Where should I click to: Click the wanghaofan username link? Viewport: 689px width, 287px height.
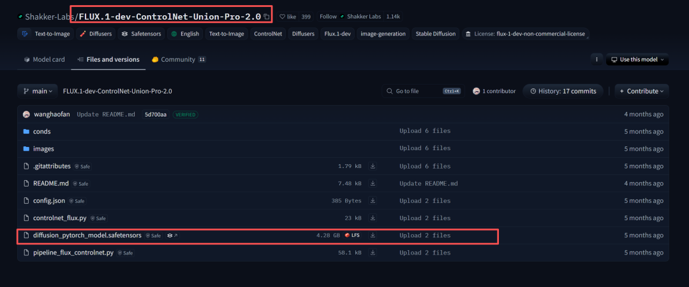click(52, 115)
